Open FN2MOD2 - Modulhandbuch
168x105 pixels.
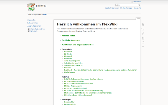coord(76,88)
